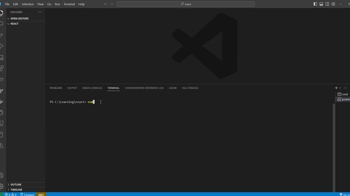350x196 pixels.
Task: Select the Terminal tab
Action: 113,88
